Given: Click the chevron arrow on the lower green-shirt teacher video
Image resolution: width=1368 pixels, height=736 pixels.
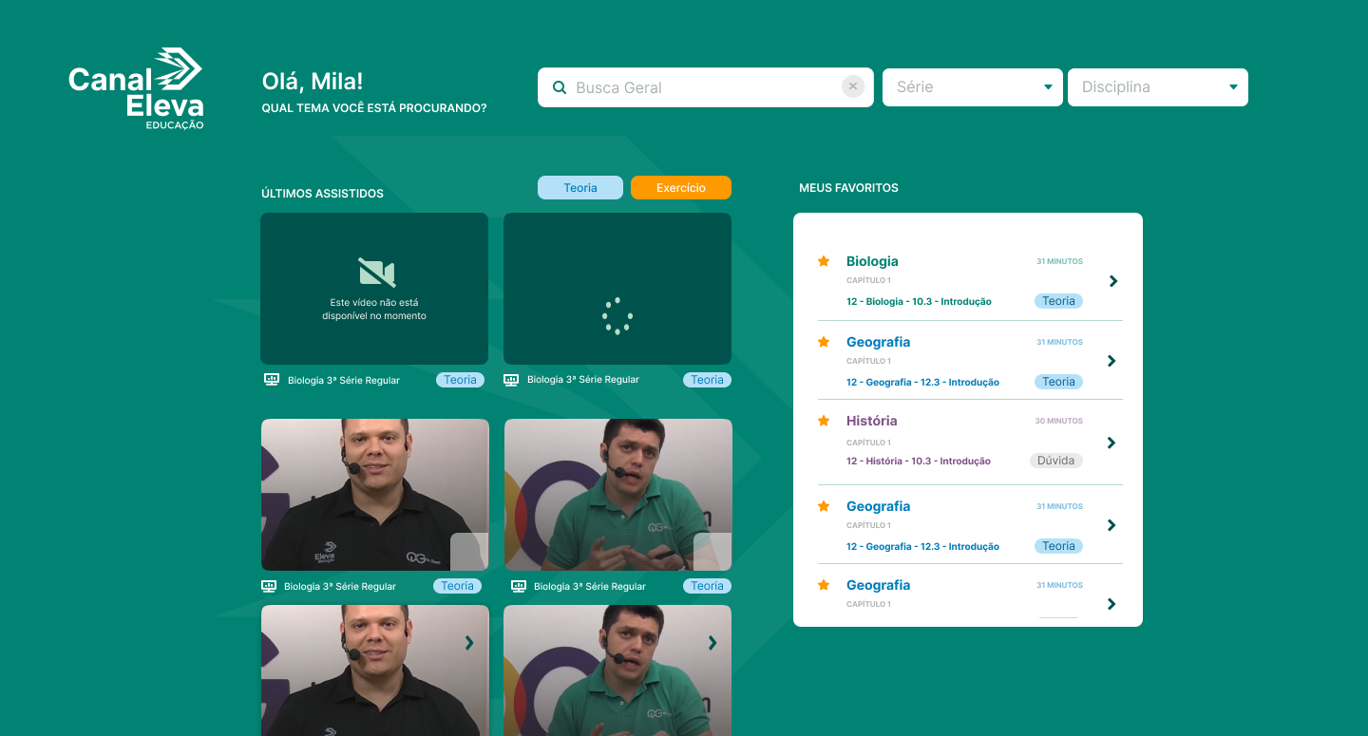Looking at the screenshot, I should pyautogui.click(x=712, y=643).
